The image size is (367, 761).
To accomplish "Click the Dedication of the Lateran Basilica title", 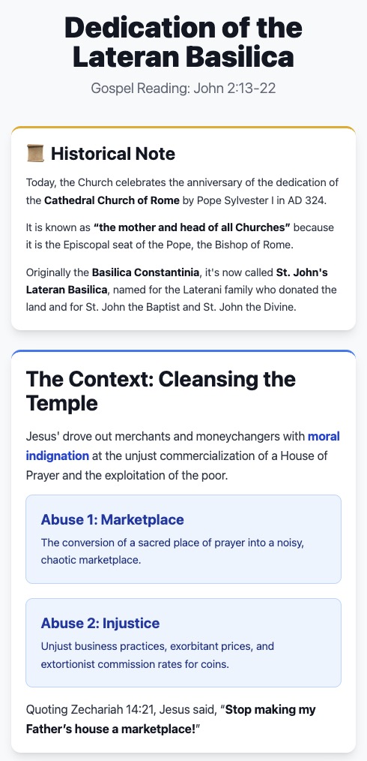I will [183, 42].
